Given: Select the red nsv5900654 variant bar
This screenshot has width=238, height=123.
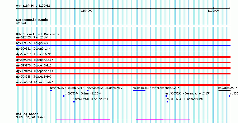Looking at the screenshot, I should [123, 85].
